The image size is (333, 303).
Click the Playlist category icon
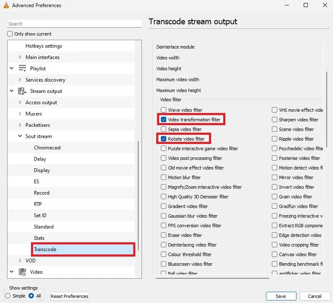[22, 68]
